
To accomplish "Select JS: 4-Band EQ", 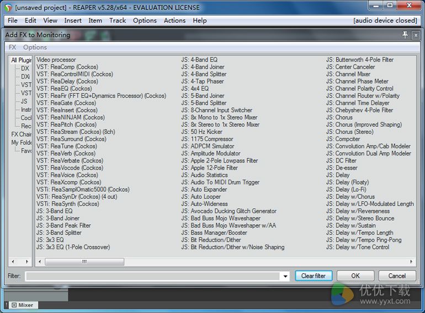I will (x=199, y=60).
